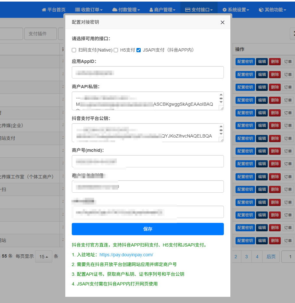Click 配置密钥 in the last table row
Viewport: 295px width, 303px height.
(x=245, y=241)
